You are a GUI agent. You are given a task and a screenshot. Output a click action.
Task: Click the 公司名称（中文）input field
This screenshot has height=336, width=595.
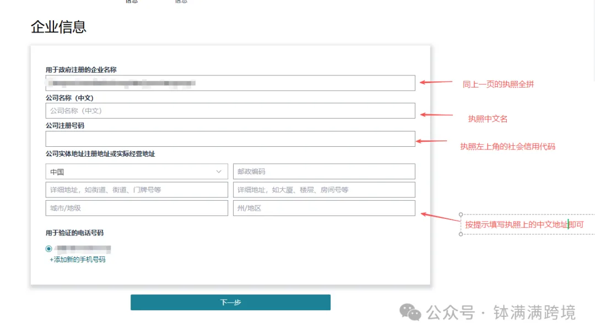click(230, 111)
